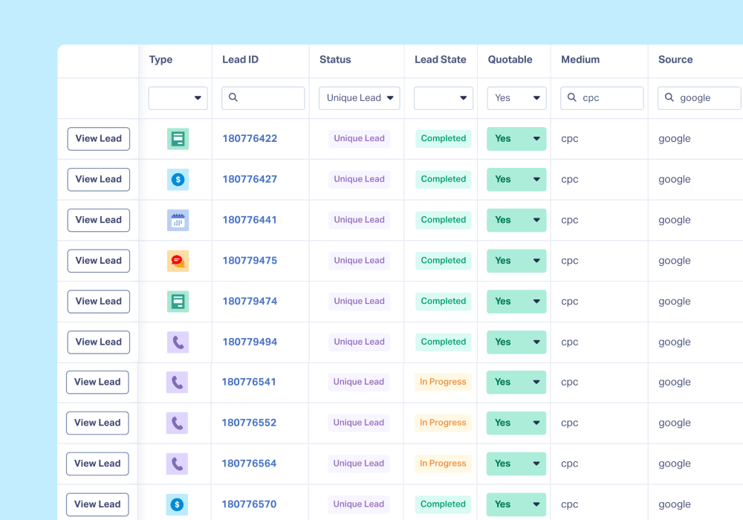Click View Lead for lead 180776441
Screen dimensions: 743x520
(99, 220)
